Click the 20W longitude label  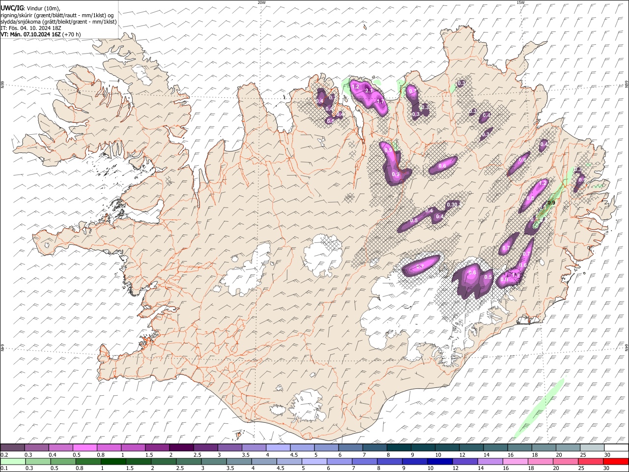[261, 2]
